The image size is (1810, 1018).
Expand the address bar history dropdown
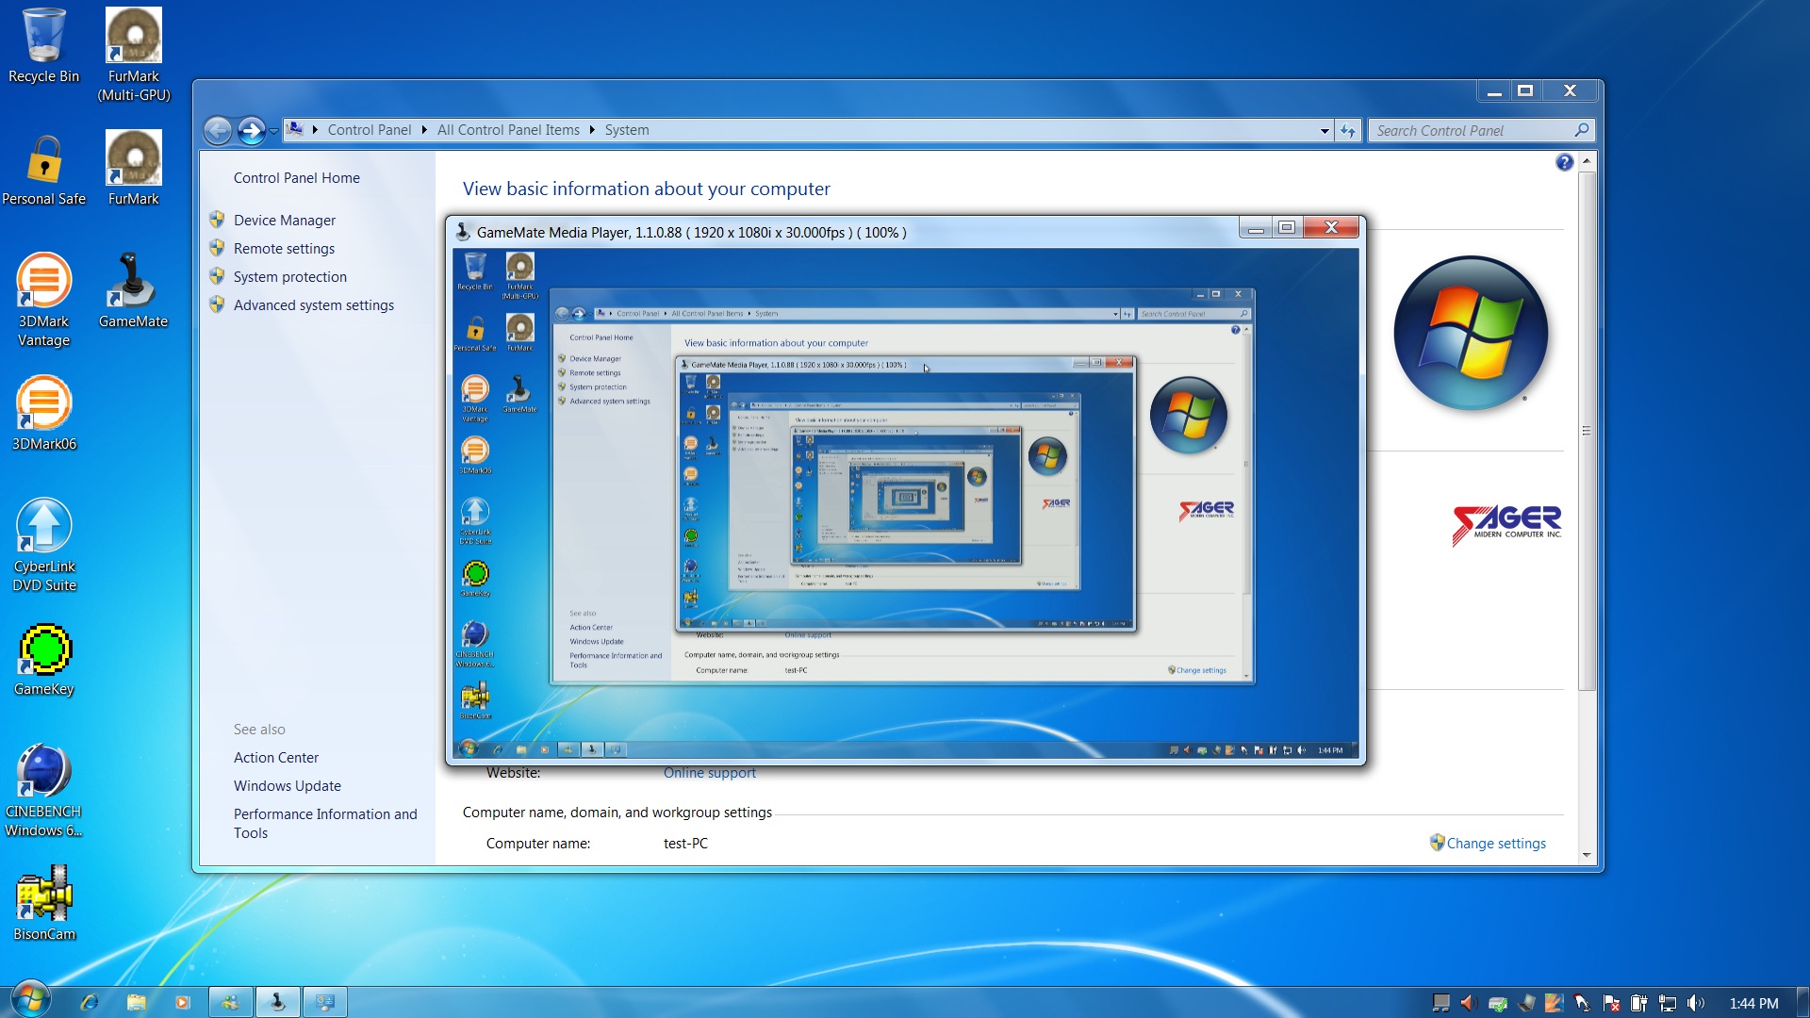[x=1325, y=131]
